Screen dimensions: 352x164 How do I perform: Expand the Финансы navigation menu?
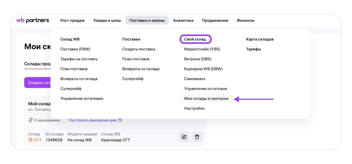coord(245,20)
